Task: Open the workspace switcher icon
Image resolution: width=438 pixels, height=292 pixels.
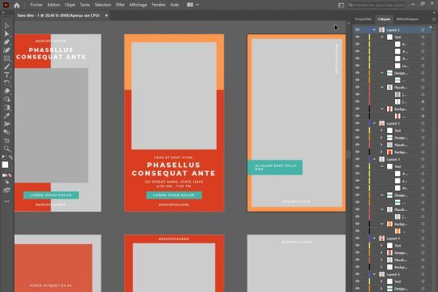Action: (341, 6)
